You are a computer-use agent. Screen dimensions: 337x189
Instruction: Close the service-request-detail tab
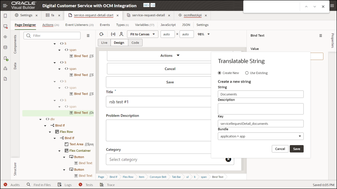(169, 15)
